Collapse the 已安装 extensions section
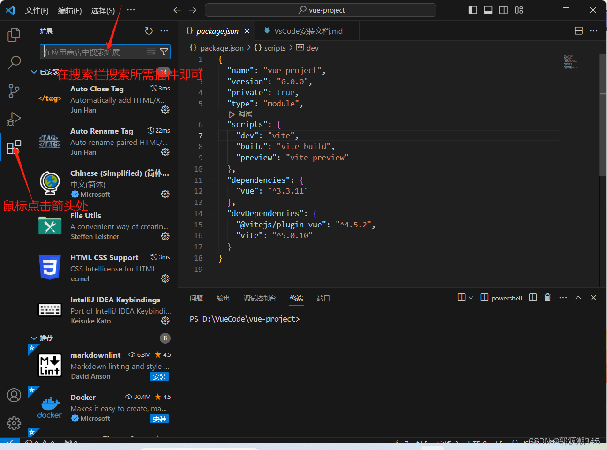Screen dimensions: 607x450 click(x=33, y=72)
